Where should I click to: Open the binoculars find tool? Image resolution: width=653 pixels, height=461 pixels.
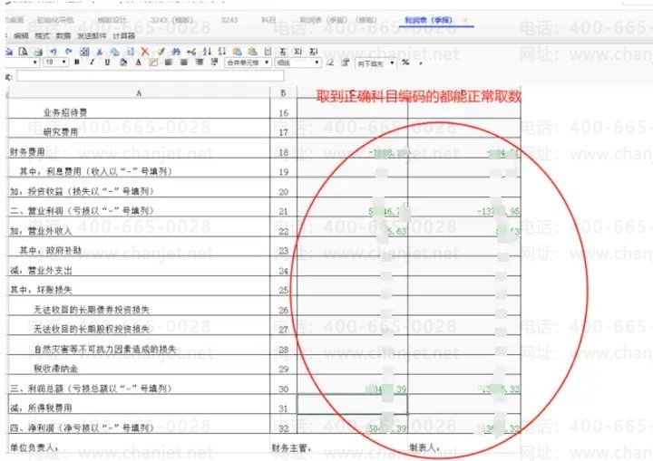(176, 52)
